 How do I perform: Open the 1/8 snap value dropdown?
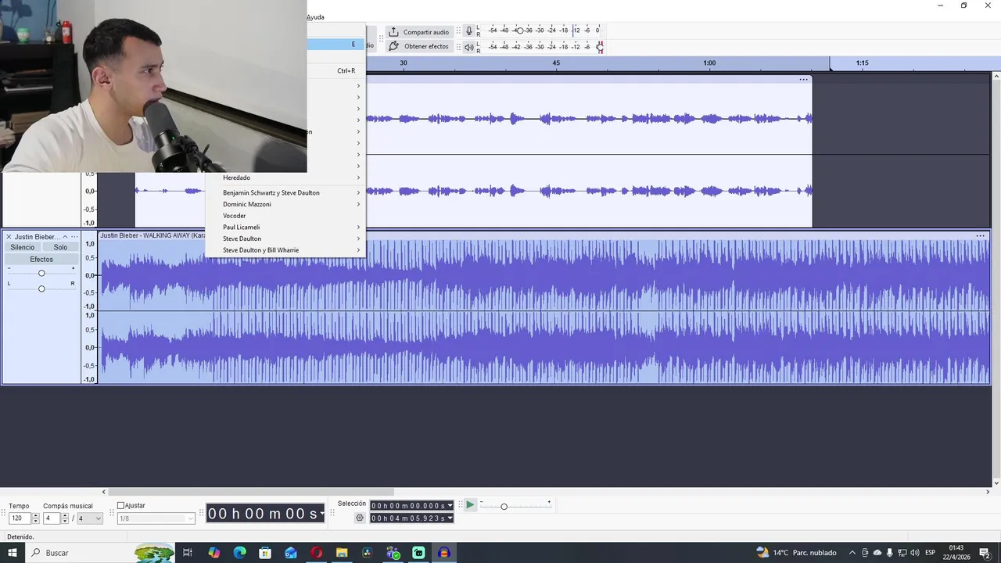156,518
